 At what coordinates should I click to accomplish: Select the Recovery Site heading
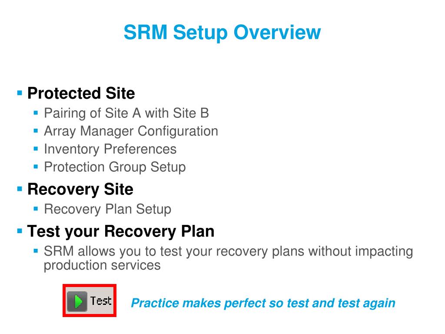80,189
